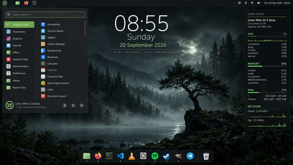This screenshot has width=293, height=165.
Task: Launch Firefox from the top panel
Action: 26,3
